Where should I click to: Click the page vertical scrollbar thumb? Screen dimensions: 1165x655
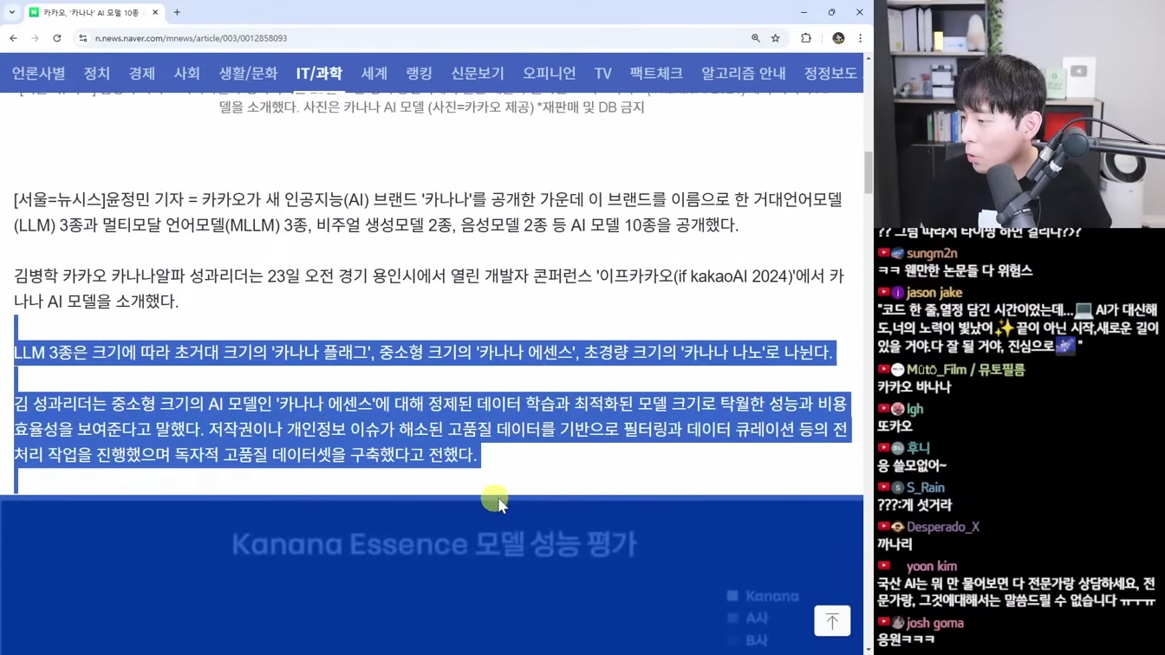click(x=869, y=173)
